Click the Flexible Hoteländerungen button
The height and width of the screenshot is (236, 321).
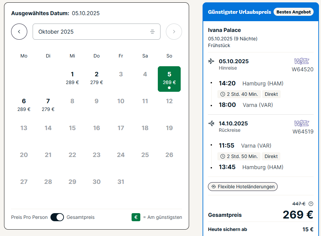[x=243, y=186]
